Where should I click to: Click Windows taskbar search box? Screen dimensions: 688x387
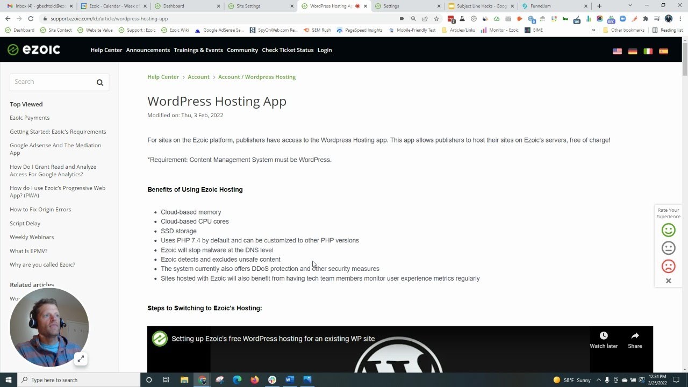click(79, 379)
